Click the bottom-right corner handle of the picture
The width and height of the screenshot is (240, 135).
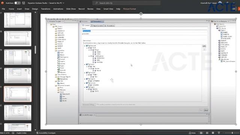click(x=236, y=124)
